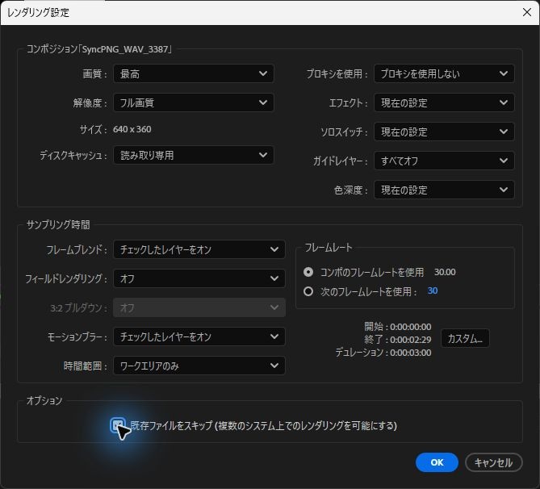The image size is (540, 489).
Task: Open the 解像度 dropdown showing フル画質
Action: (x=194, y=102)
